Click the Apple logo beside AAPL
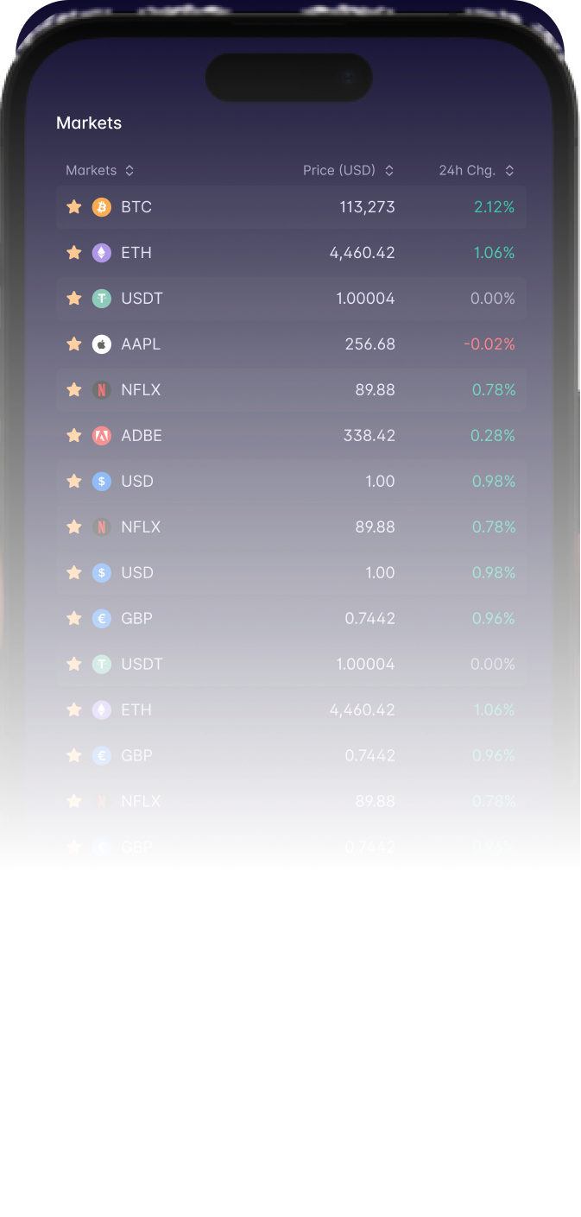This screenshot has width=581, height=1217. click(102, 344)
